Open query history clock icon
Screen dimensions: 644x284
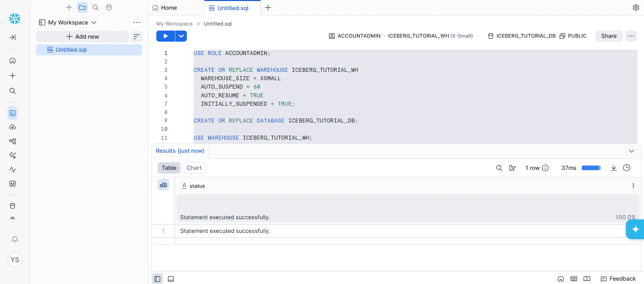627,168
